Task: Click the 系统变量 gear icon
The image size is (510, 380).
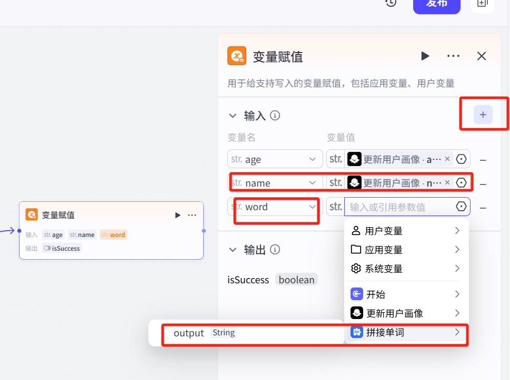Action: [356, 268]
